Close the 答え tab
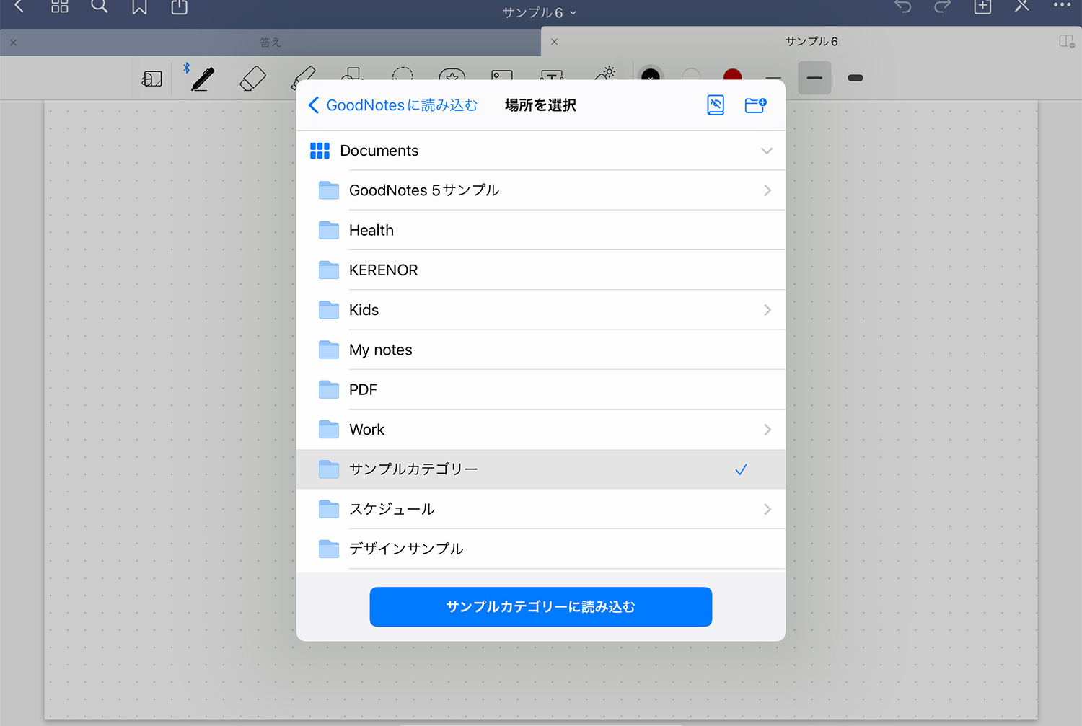 [x=13, y=43]
